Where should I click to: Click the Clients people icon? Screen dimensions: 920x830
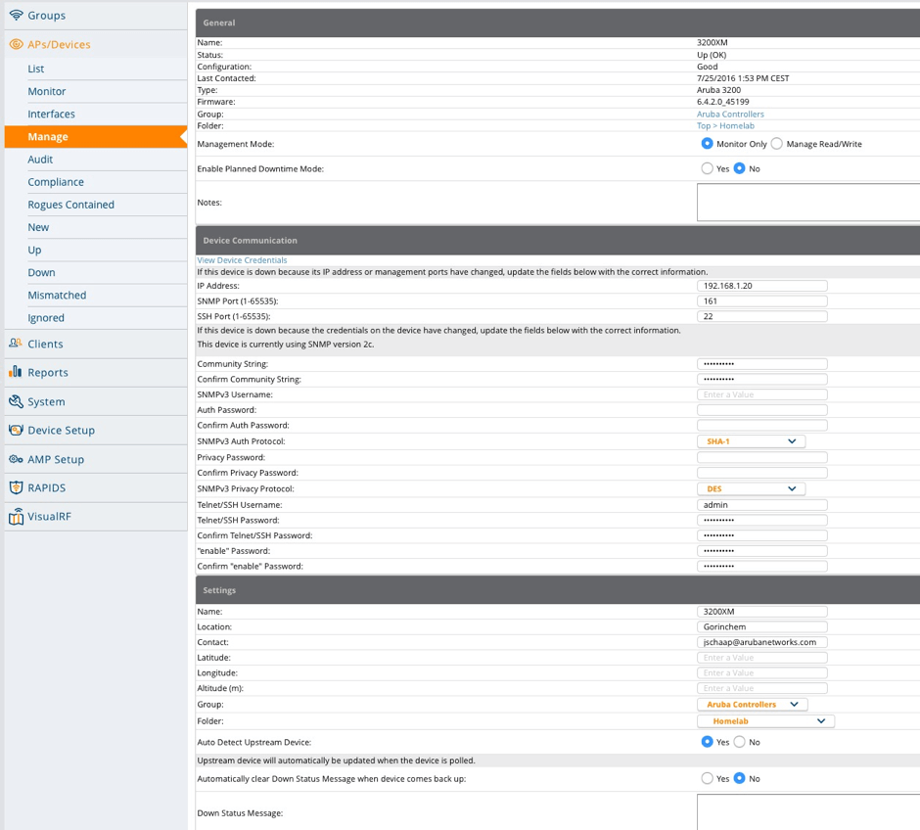(16, 344)
